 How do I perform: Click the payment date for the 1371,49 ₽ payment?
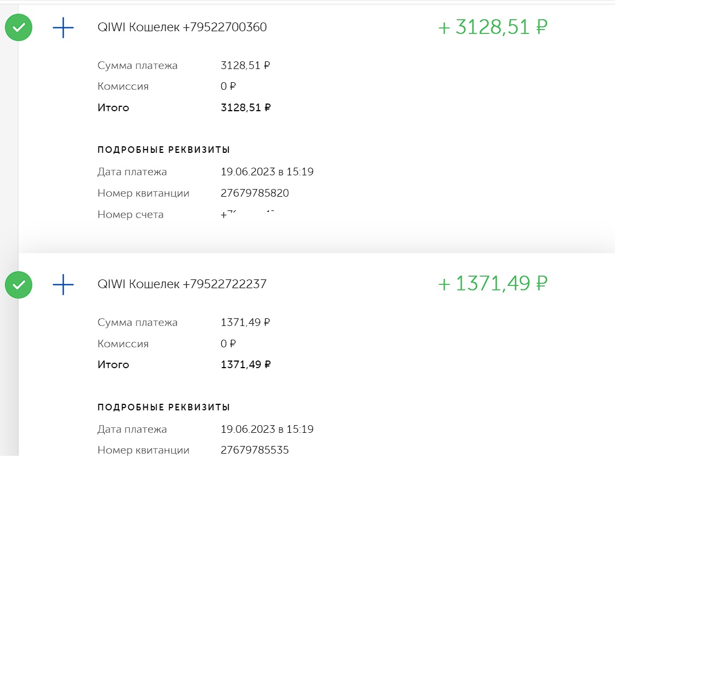pos(267,430)
